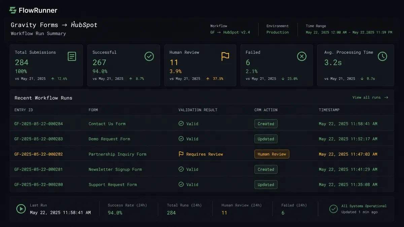Viewport: 404px width, 227px height.
Task: Click the Total Submissions document icon
Action: (x=72, y=56)
